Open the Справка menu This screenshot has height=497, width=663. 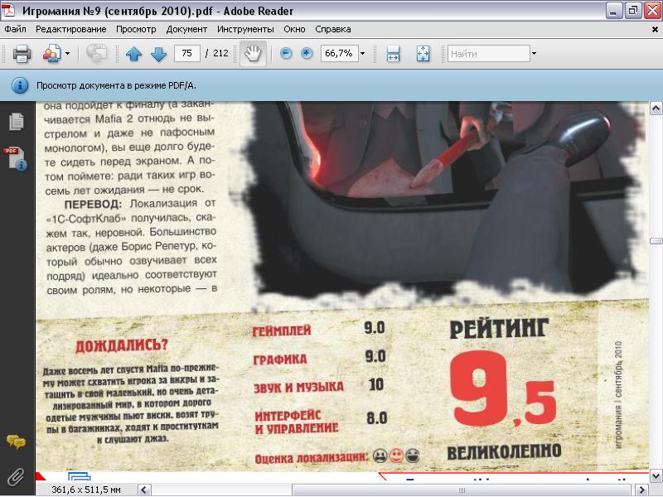pos(333,29)
